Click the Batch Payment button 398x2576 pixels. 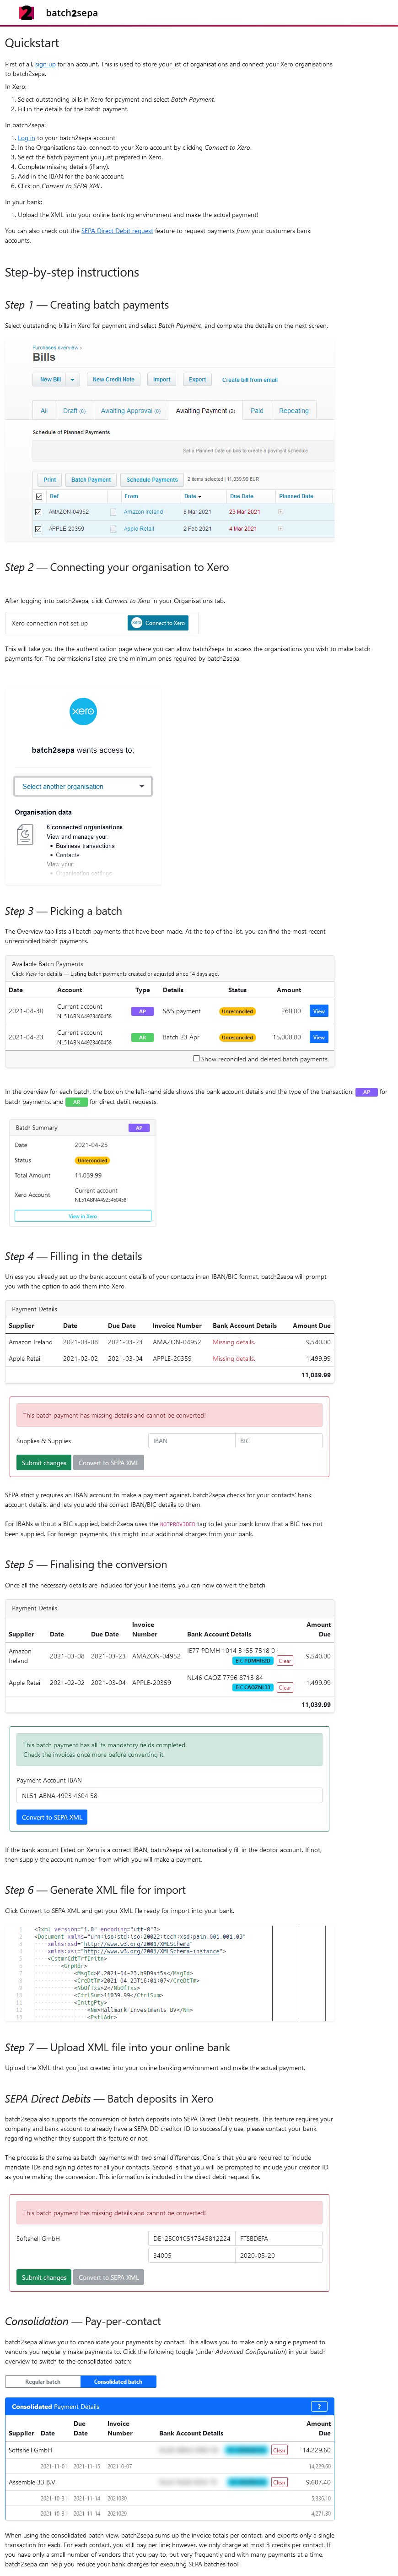coord(91,480)
